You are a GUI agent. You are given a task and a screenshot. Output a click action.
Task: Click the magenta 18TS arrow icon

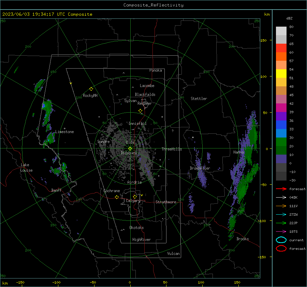[x=281, y=232]
